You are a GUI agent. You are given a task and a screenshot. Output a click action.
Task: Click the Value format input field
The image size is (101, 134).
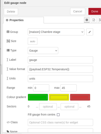click(60, 69)
